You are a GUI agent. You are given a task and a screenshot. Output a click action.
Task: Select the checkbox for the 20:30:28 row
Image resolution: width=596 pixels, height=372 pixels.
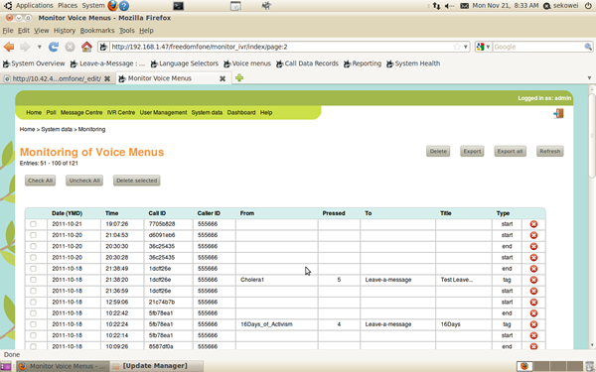click(34, 257)
